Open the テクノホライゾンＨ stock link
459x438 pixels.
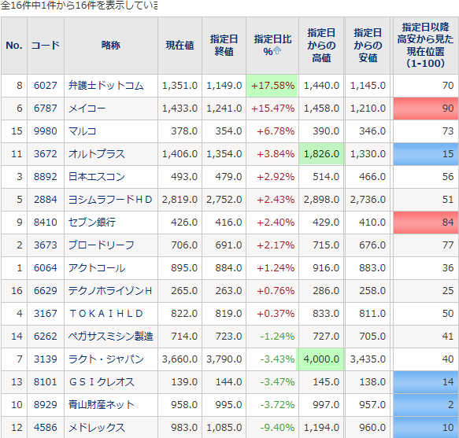[110, 291]
